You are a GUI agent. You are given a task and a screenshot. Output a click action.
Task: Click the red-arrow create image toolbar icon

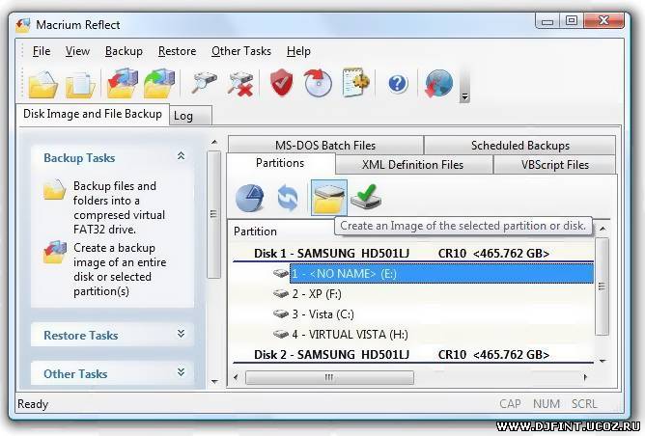pyautogui.click(x=122, y=83)
